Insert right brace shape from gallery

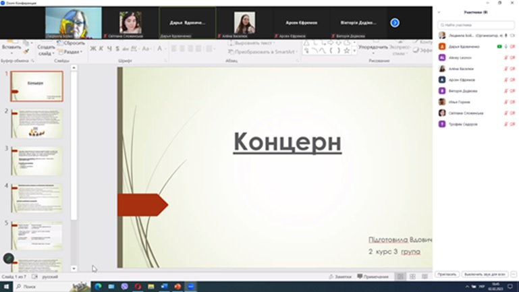pyautogui.click(x=338, y=51)
